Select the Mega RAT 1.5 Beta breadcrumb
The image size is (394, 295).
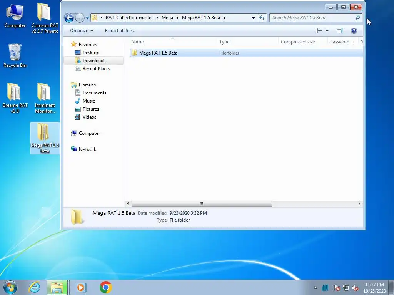point(201,18)
